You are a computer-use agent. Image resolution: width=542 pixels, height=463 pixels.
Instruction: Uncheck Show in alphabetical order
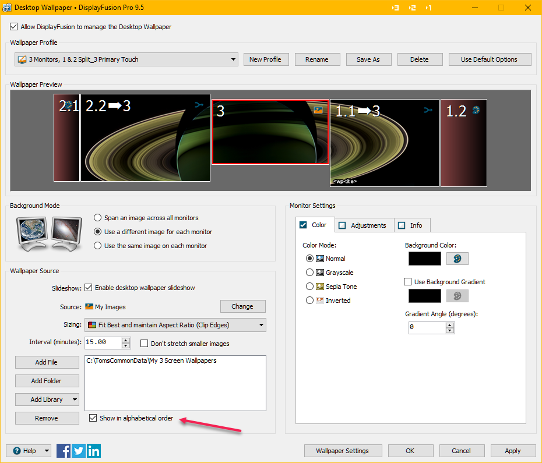93,418
